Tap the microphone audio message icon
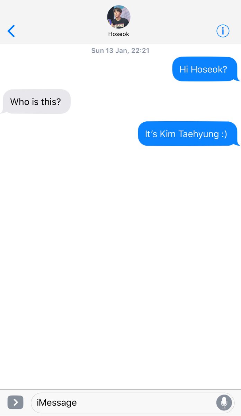The image size is (241, 416). click(x=224, y=402)
